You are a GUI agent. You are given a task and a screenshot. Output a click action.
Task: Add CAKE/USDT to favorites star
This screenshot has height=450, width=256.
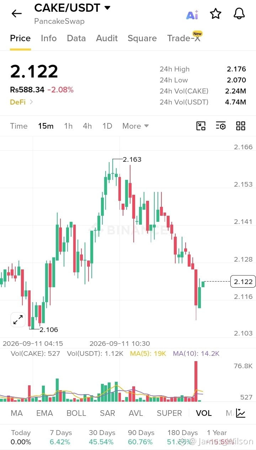coord(215,14)
